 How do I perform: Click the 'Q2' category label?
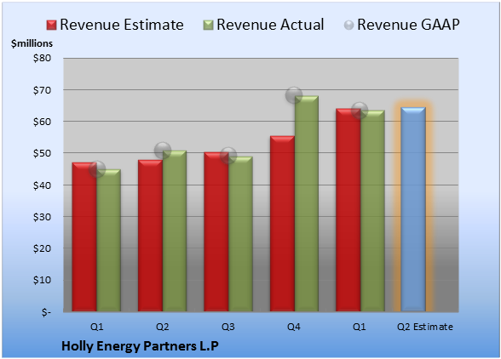162,327
